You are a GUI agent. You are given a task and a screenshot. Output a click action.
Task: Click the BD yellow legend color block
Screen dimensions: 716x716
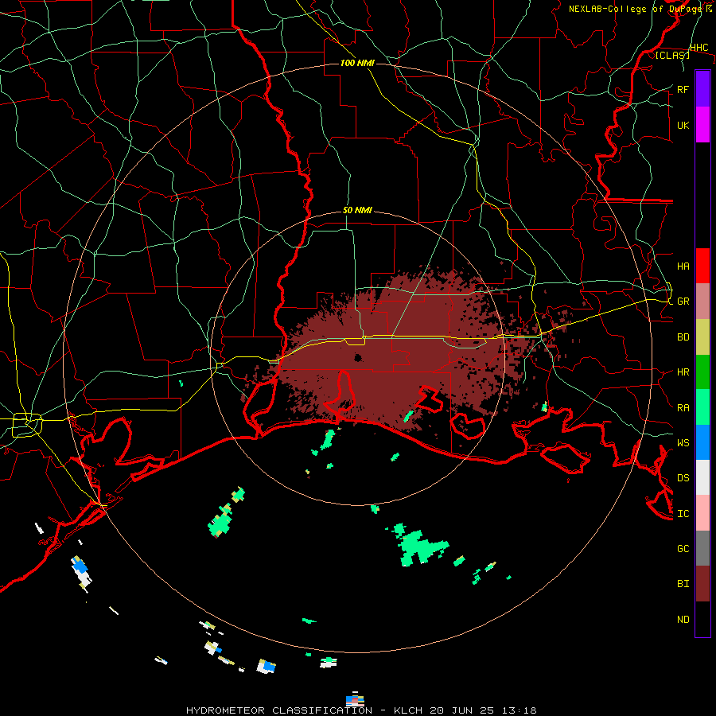pos(702,337)
